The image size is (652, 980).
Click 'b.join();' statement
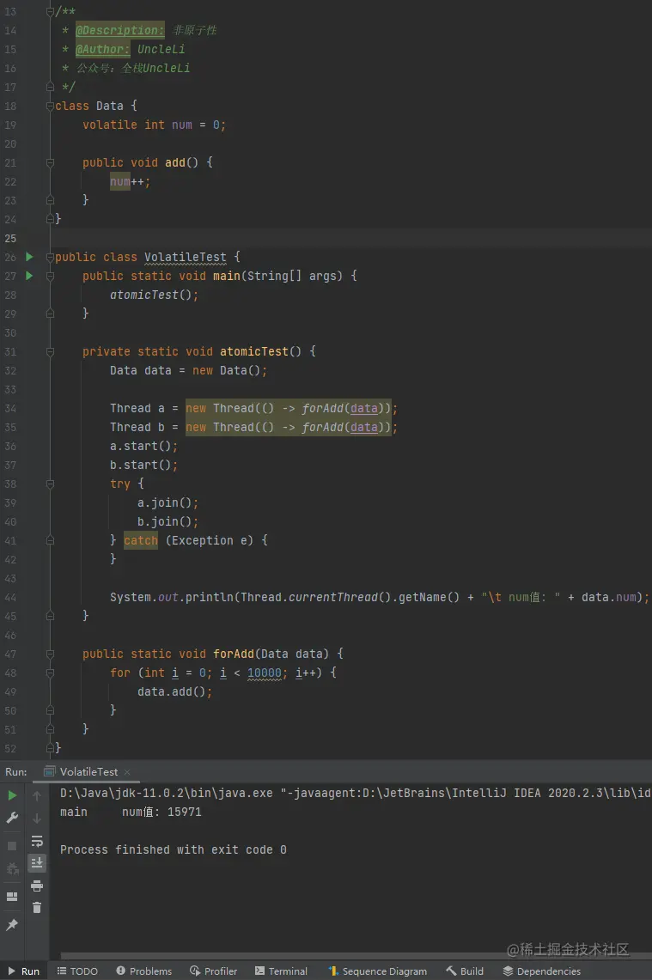click(168, 521)
